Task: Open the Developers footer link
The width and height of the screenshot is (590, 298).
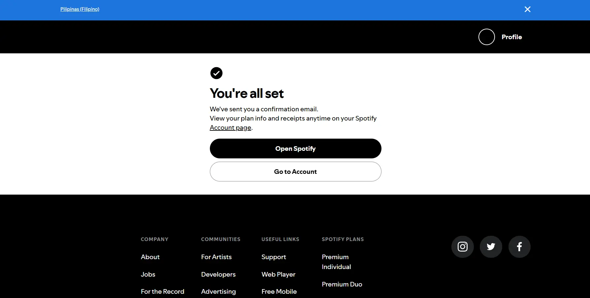Action: click(218, 274)
